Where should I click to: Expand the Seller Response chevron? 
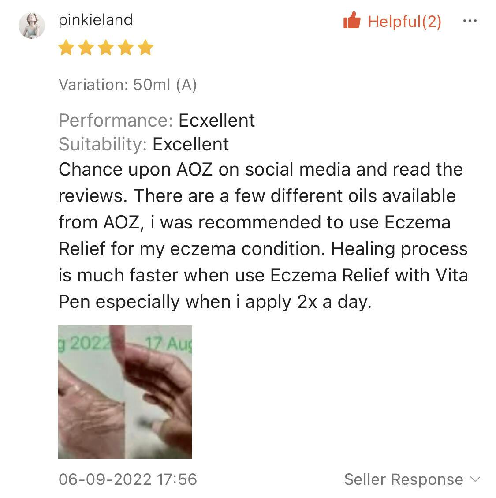pos(475,479)
